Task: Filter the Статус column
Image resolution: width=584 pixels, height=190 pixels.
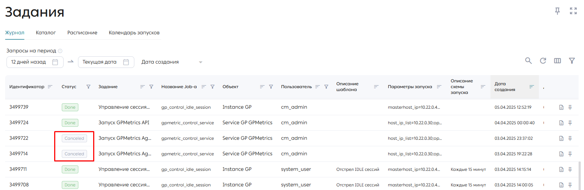Action: [88, 87]
